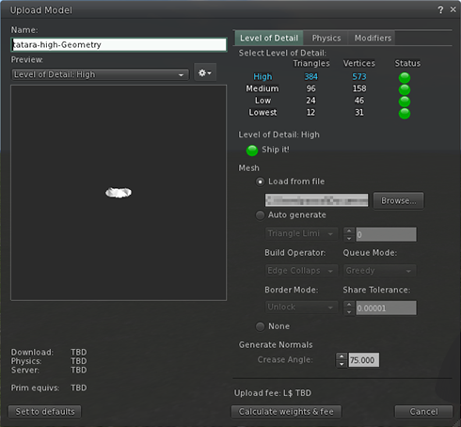
Task: Select the Load from file radio button
Action: coord(260,182)
